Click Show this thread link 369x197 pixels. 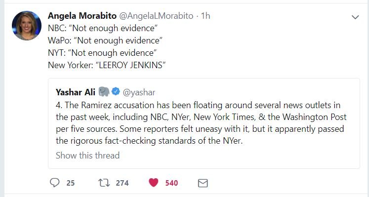[87, 156]
